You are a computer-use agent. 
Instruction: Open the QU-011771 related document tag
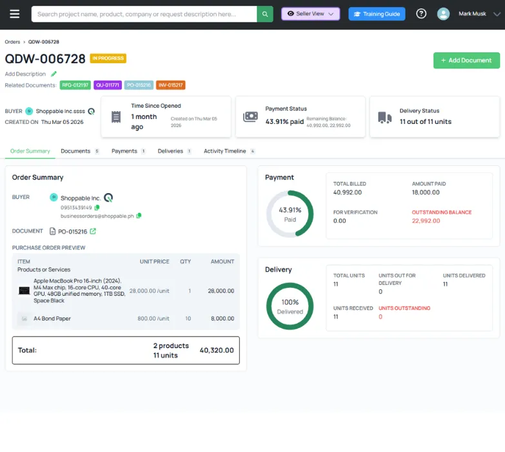[x=108, y=85]
